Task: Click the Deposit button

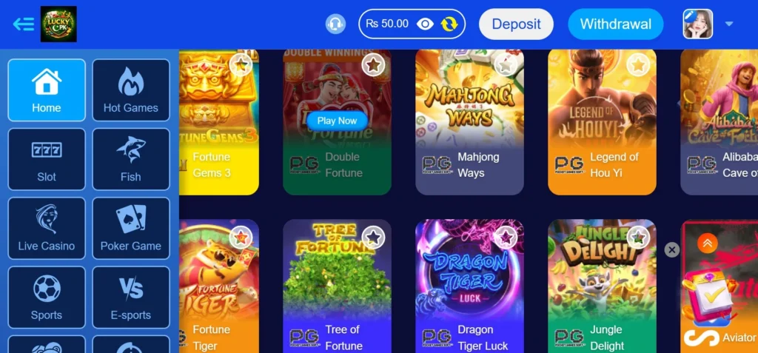Action: (516, 24)
